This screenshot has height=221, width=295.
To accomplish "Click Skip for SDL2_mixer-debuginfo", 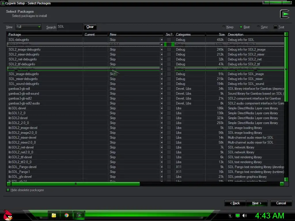I will (113, 54).
